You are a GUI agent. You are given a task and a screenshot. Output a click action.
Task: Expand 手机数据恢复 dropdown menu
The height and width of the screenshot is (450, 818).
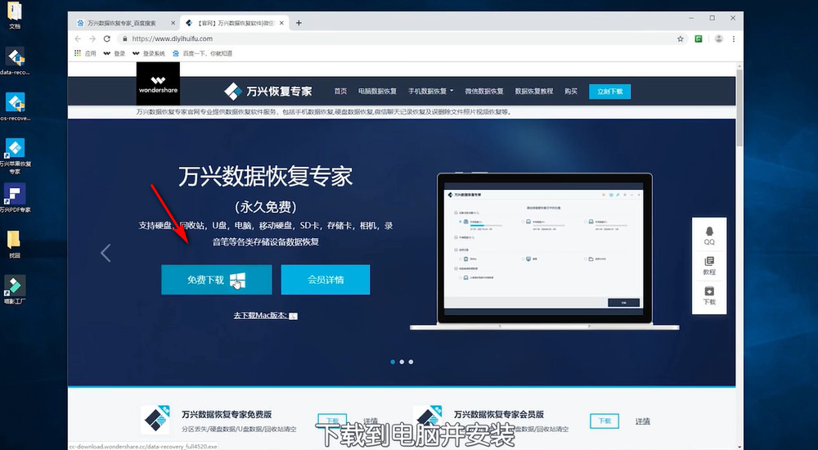pyautogui.click(x=431, y=92)
